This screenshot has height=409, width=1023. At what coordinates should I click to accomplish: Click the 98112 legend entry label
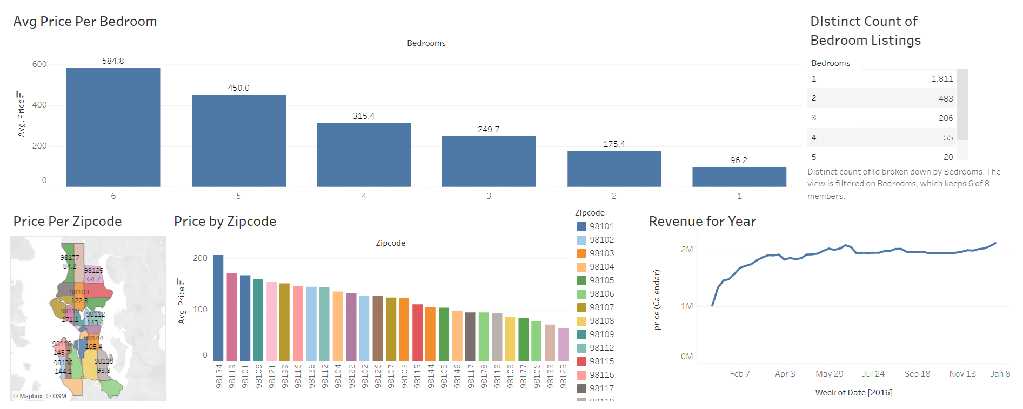click(601, 348)
